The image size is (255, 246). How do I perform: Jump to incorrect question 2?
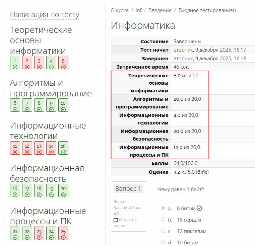(x=27, y=63)
